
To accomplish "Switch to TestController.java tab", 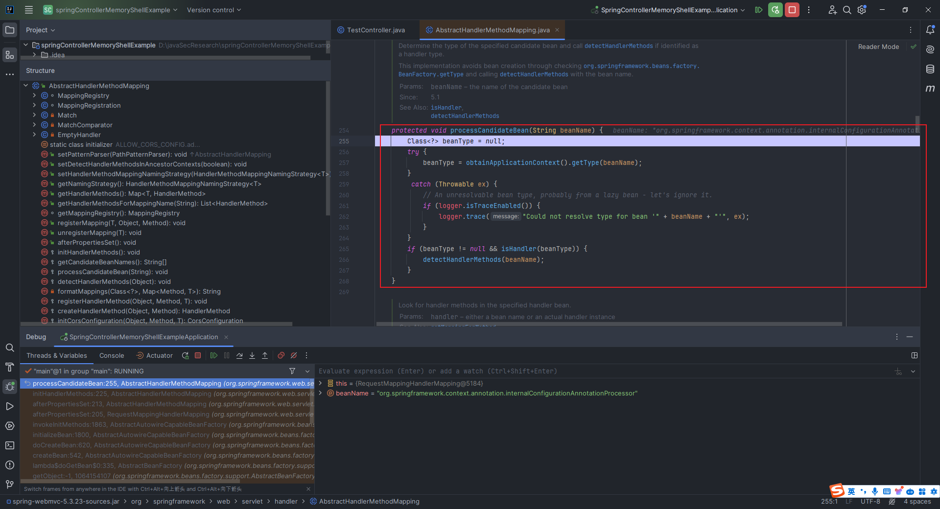I will point(371,30).
